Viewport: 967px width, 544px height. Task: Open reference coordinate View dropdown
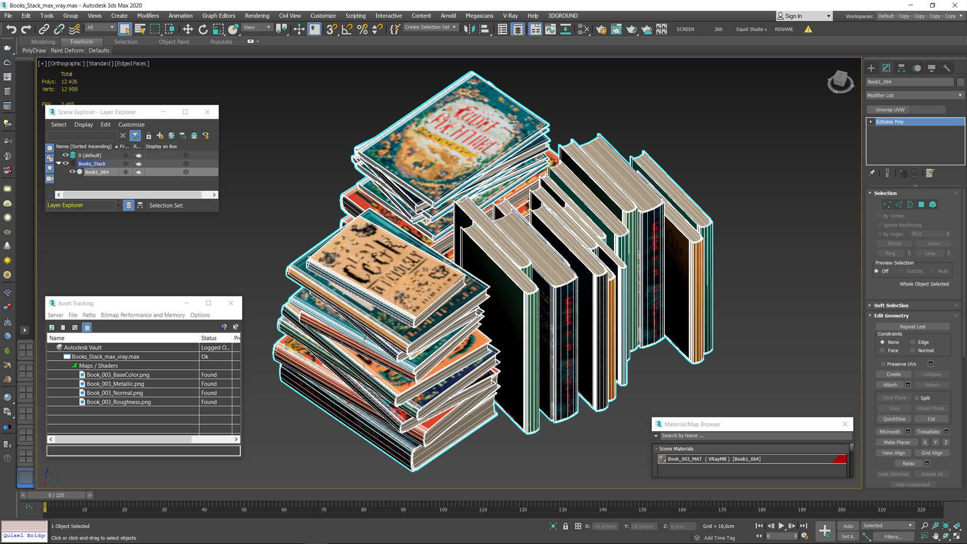click(x=257, y=27)
